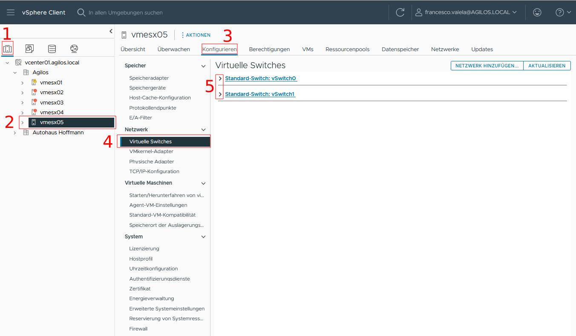The width and height of the screenshot is (576, 336).
Task: Collapse the Virtuelle Maschinen section
Action: (x=203, y=183)
